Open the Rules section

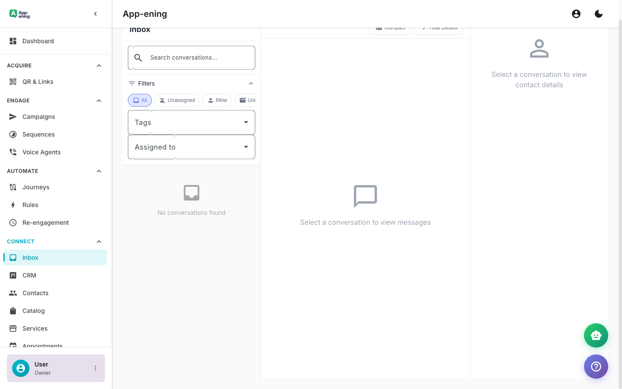tap(30, 205)
